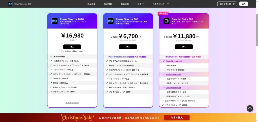This screenshot has height=122, width=258.
Task: Click the PowerDirector 2026 card product icon
Action: (55, 21)
